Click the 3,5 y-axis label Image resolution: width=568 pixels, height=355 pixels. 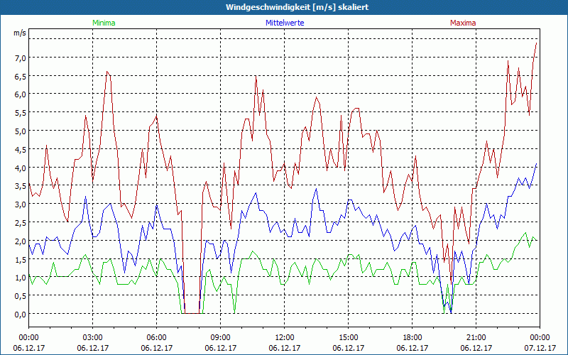(21, 186)
